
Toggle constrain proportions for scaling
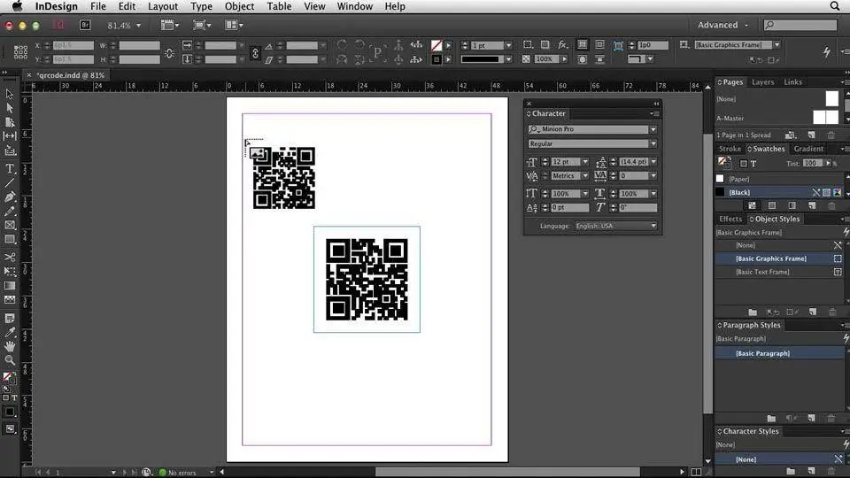click(255, 52)
